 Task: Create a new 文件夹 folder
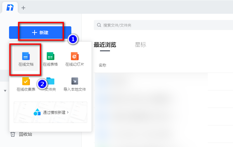tap(50, 84)
